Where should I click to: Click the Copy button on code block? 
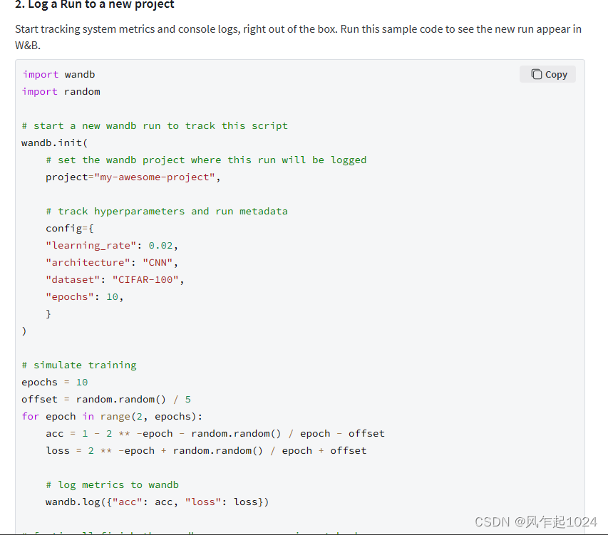click(547, 74)
